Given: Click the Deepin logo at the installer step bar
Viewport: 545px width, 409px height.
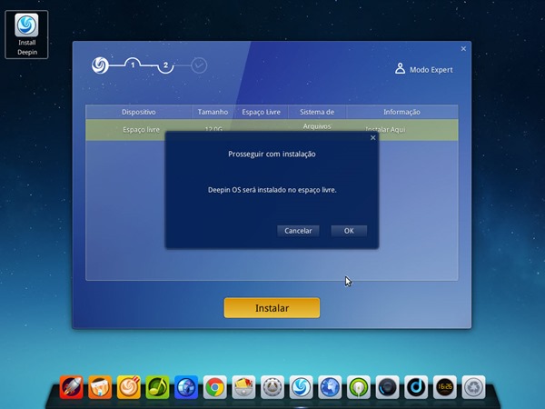Looking at the screenshot, I should [100, 65].
